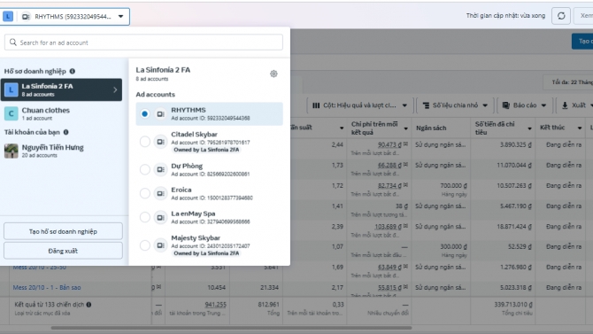Click the horizontal scrollbar at table bottom

[x=231, y=328]
